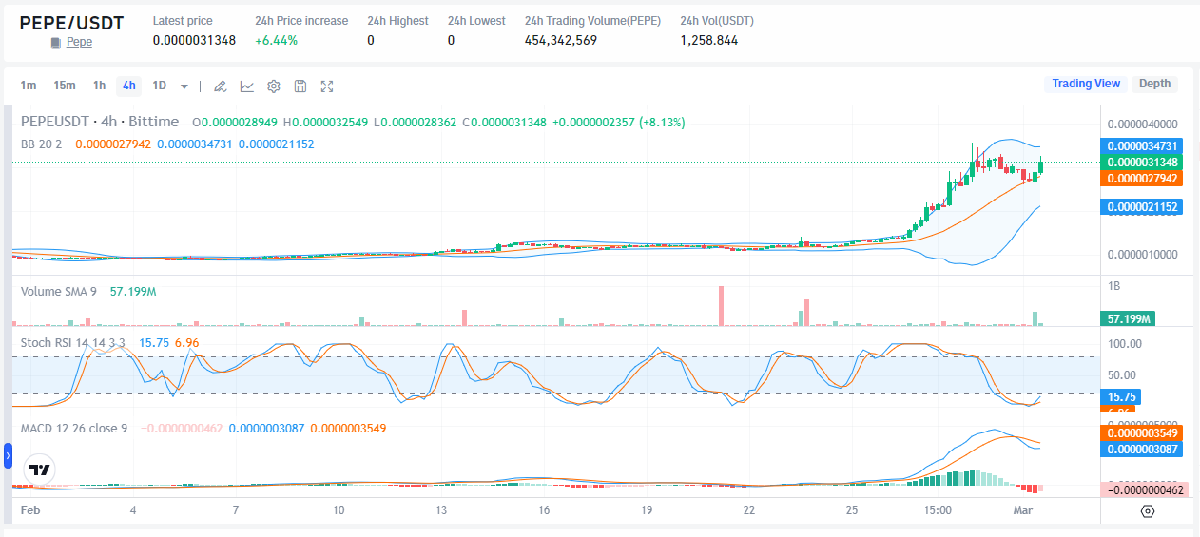The height and width of the screenshot is (537, 1200).
Task: Click the 24h Lowest label
Action: coord(476,20)
